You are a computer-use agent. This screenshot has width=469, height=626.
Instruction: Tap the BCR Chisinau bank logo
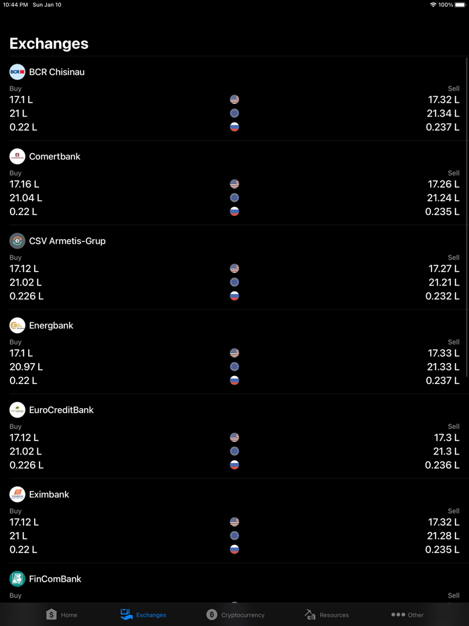(17, 72)
